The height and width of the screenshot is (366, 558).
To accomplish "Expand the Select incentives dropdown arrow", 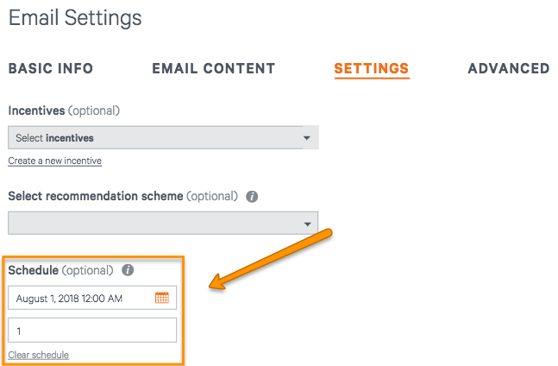I will [307, 138].
